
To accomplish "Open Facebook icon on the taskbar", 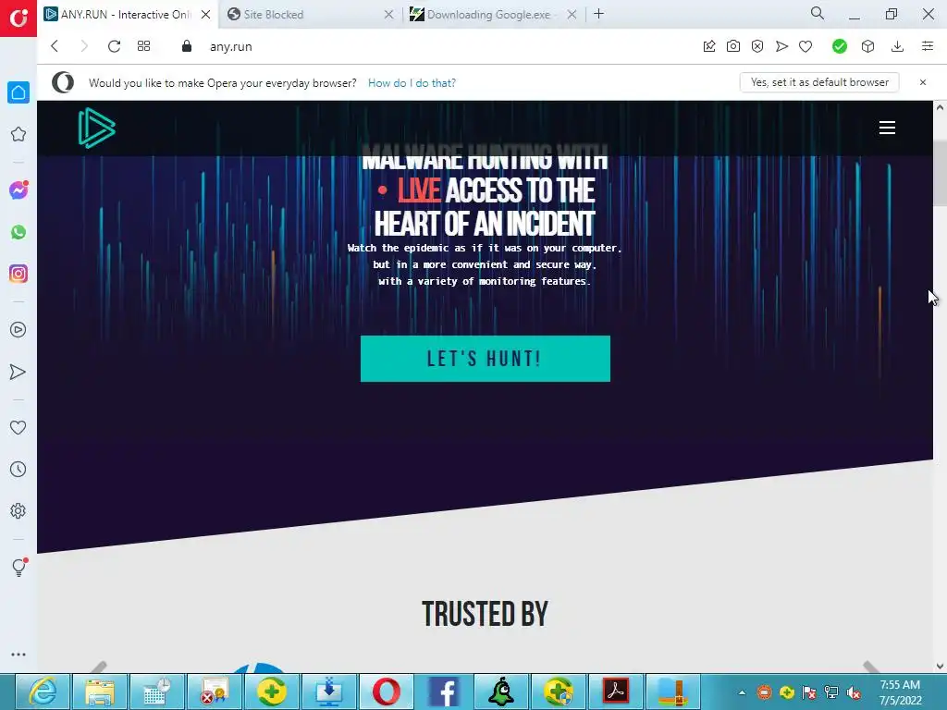I will tap(443, 692).
